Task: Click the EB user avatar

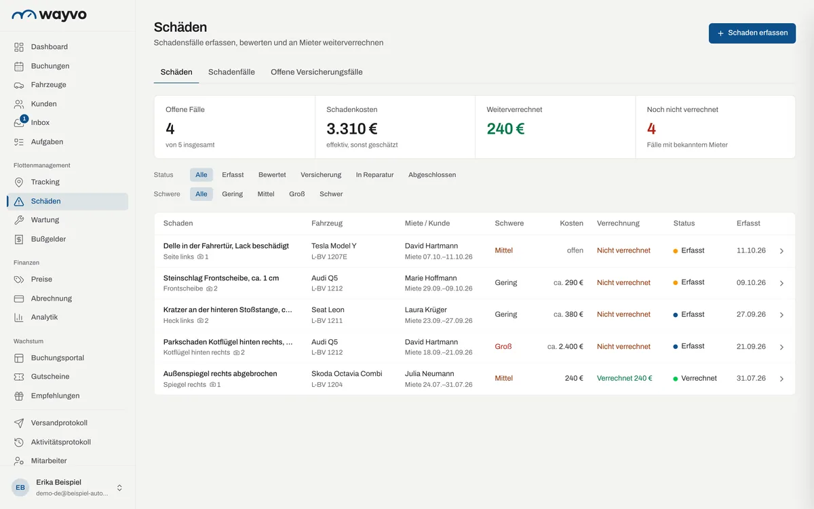Action: tap(20, 487)
